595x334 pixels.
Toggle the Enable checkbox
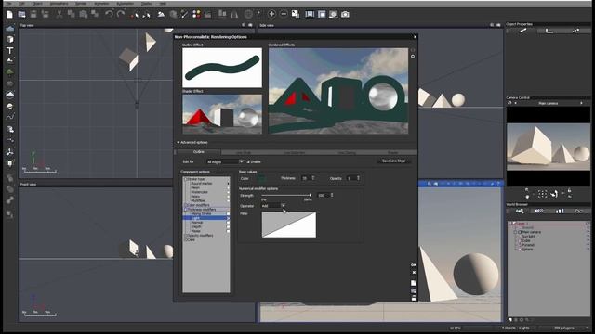click(248, 161)
